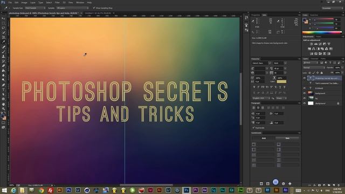Toggle Lock transparent pixels in the Layers panel

click(309, 73)
